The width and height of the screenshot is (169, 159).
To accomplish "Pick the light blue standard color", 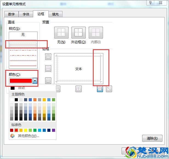I will click(x=39, y=130).
